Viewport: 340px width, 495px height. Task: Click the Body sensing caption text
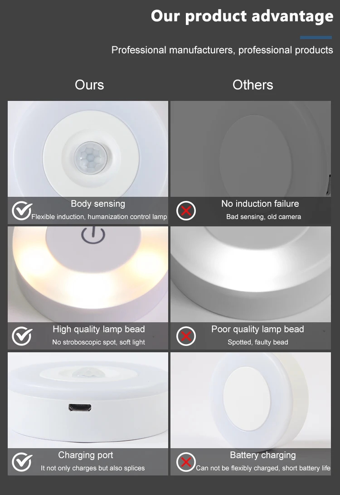point(98,204)
